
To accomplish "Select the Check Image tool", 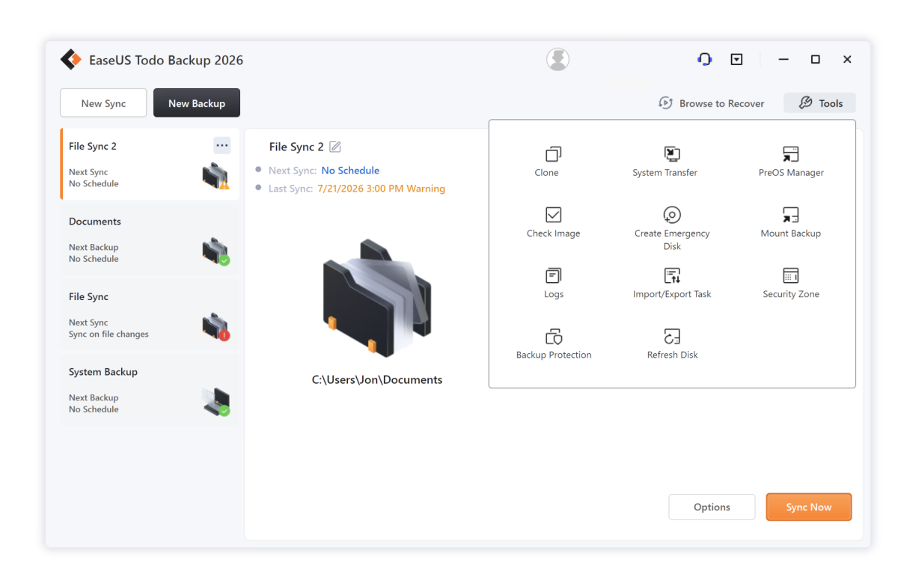I will tap(553, 222).
